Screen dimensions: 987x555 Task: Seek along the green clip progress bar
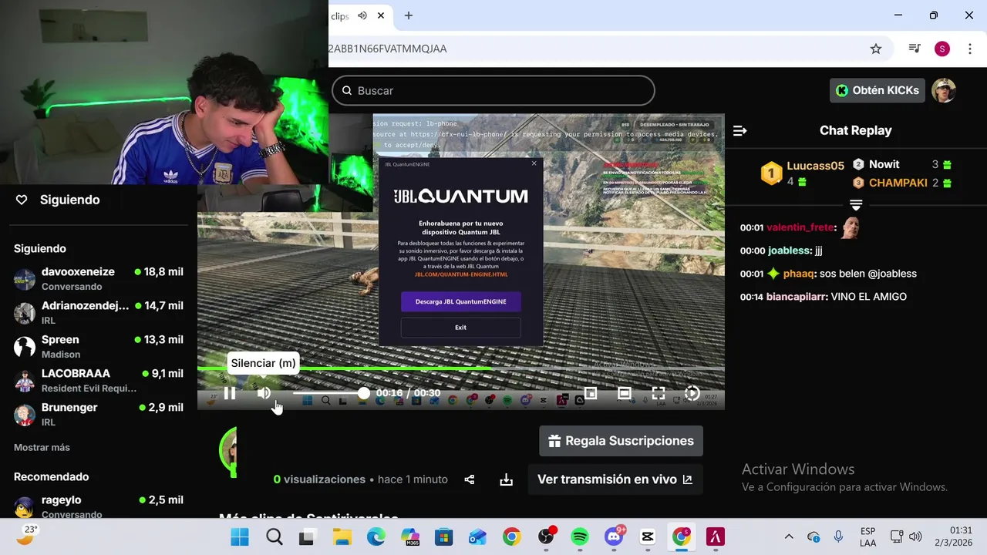[x=460, y=368]
